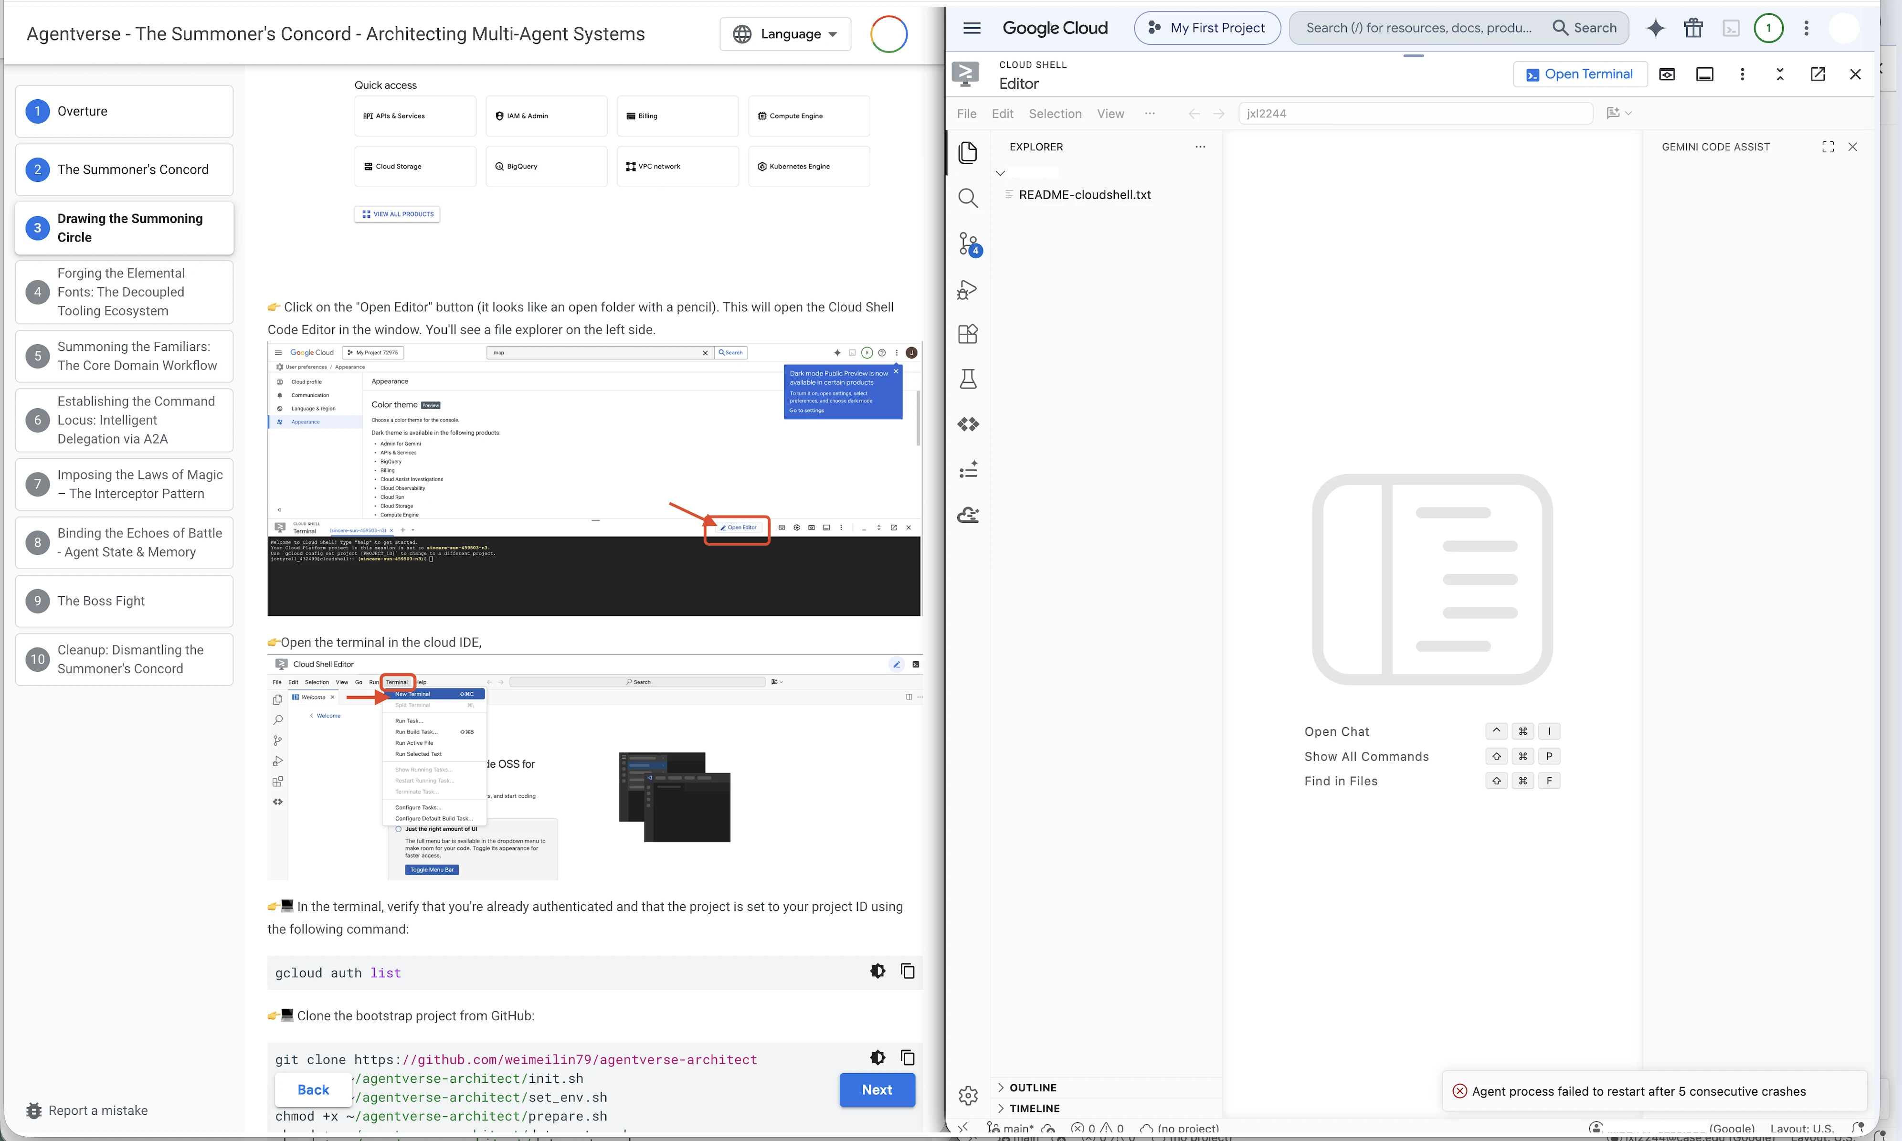Click the editor forward navigation arrow

click(x=1218, y=113)
